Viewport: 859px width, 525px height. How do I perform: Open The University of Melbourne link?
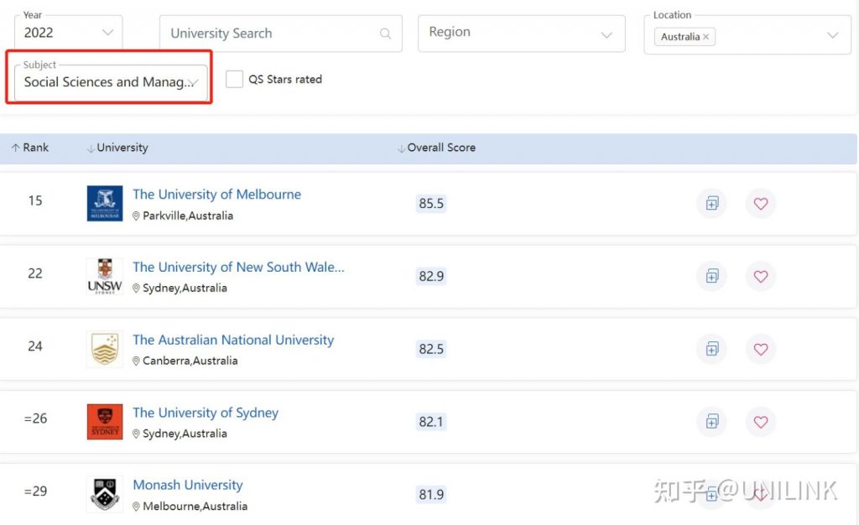(x=217, y=195)
